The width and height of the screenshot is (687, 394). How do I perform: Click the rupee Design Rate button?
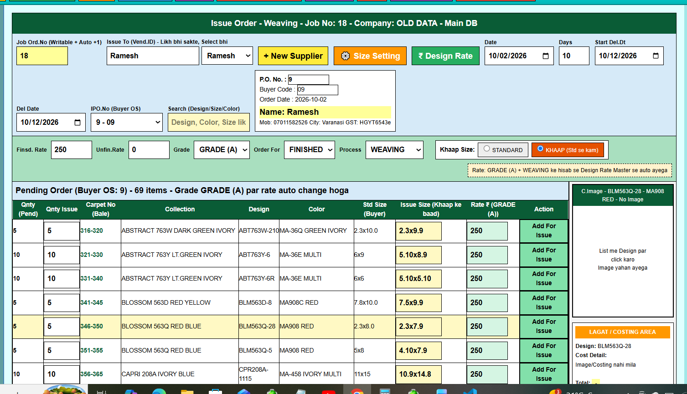click(x=445, y=56)
